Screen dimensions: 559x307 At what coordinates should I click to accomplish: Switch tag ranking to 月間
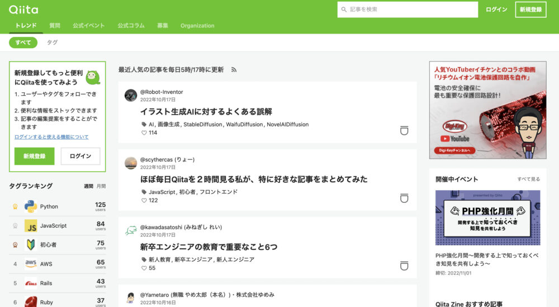[101, 186]
